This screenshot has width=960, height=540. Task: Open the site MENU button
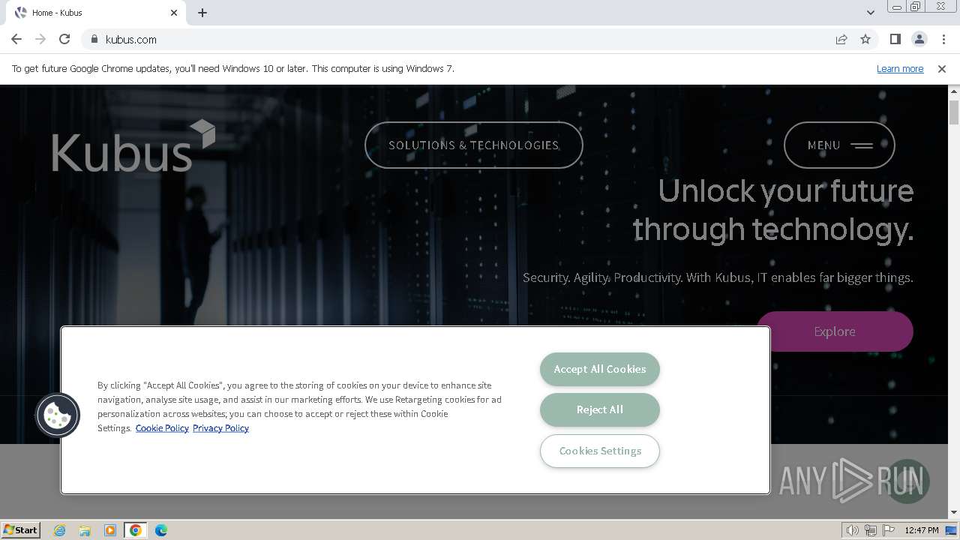pos(839,145)
